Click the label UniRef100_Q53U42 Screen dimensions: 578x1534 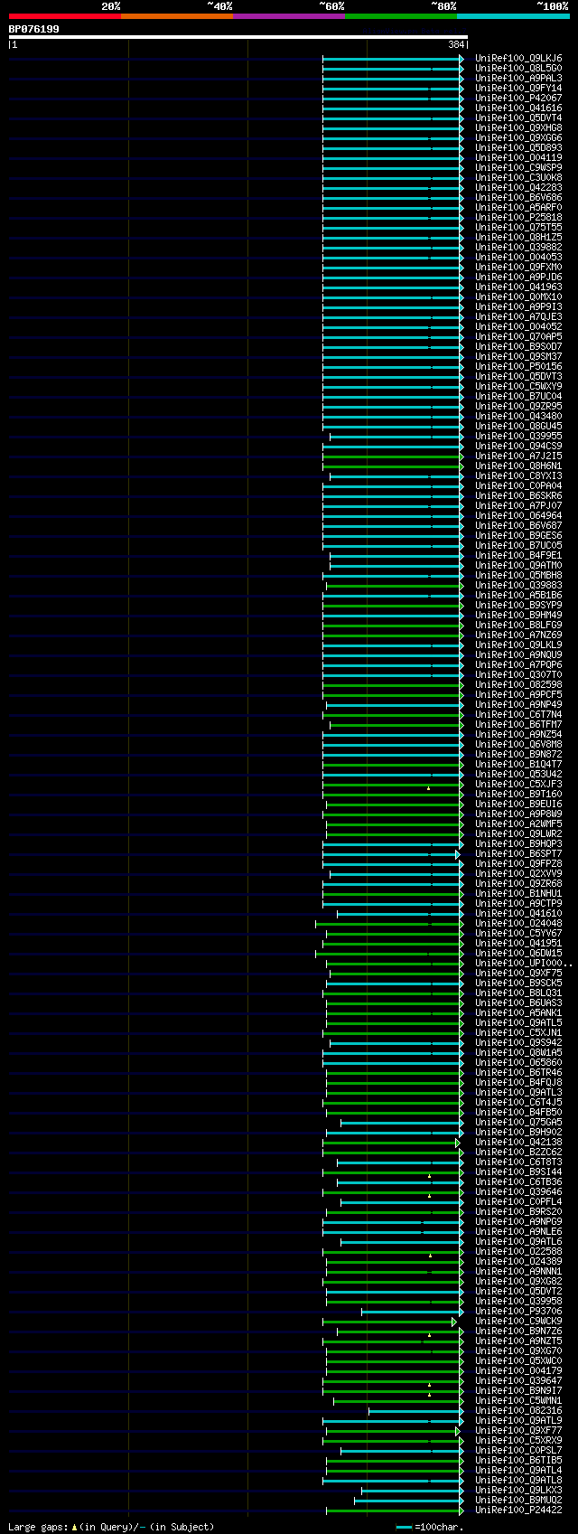pos(518,774)
